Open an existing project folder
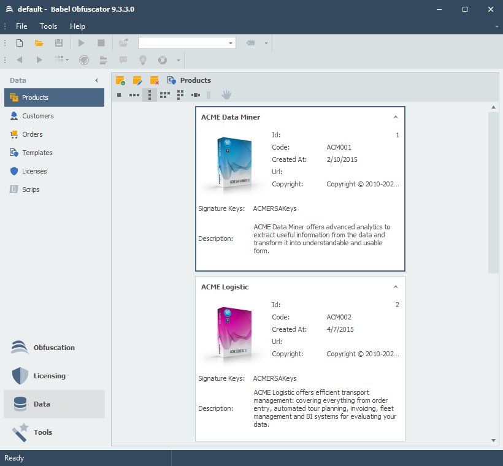The width and height of the screenshot is (503, 466). tap(39, 43)
